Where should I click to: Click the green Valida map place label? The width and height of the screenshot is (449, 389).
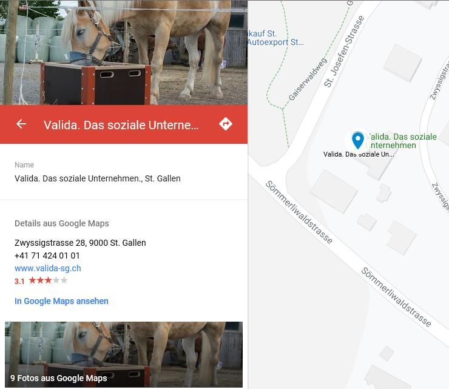[402, 141]
